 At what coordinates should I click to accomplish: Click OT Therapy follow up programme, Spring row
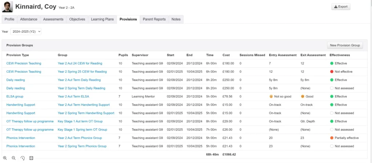(x=30, y=130)
